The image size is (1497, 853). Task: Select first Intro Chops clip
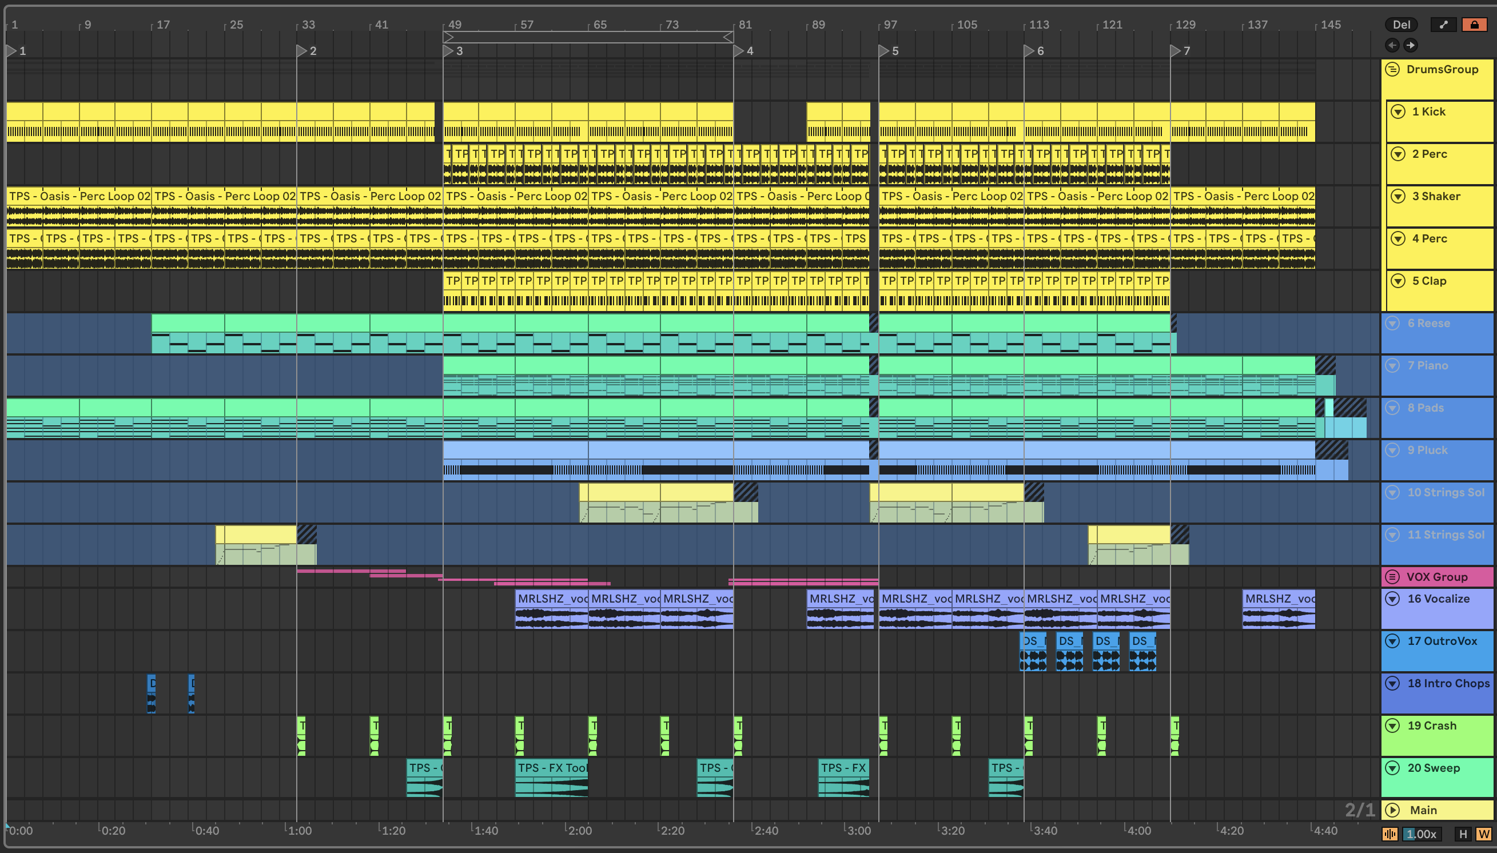[151, 693]
